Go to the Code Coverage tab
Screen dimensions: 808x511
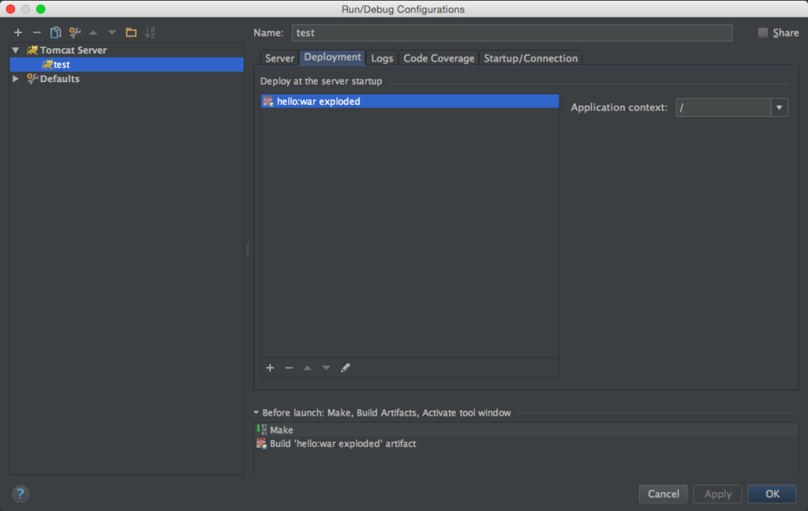(x=439, y=58)
